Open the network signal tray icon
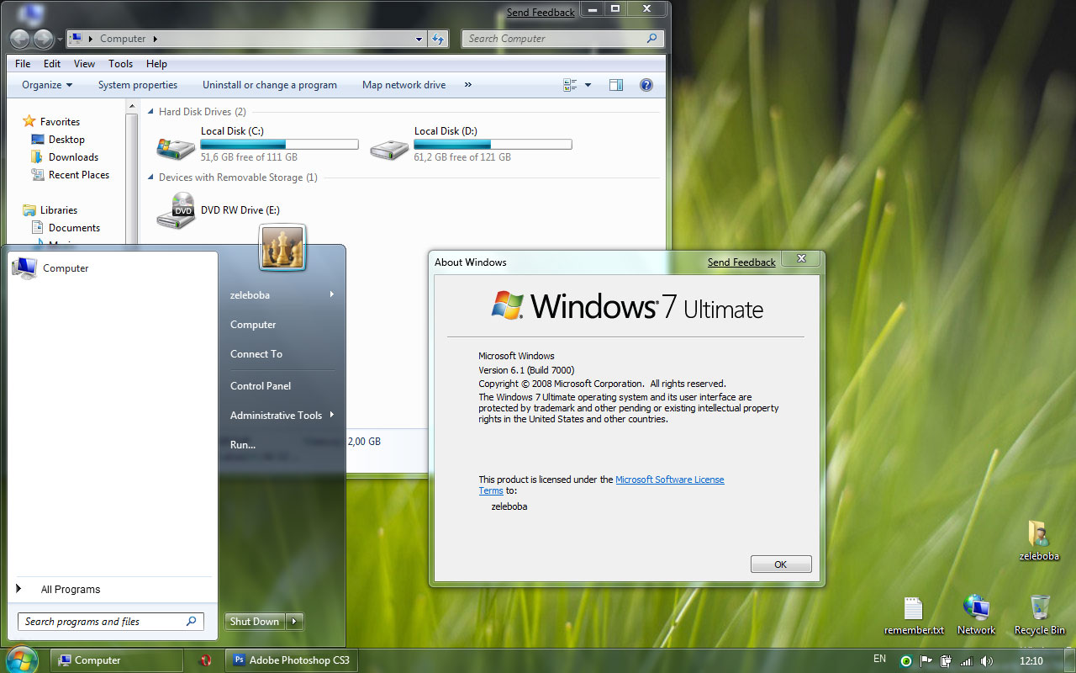1076x673 pixels. [x=967, y=661]
